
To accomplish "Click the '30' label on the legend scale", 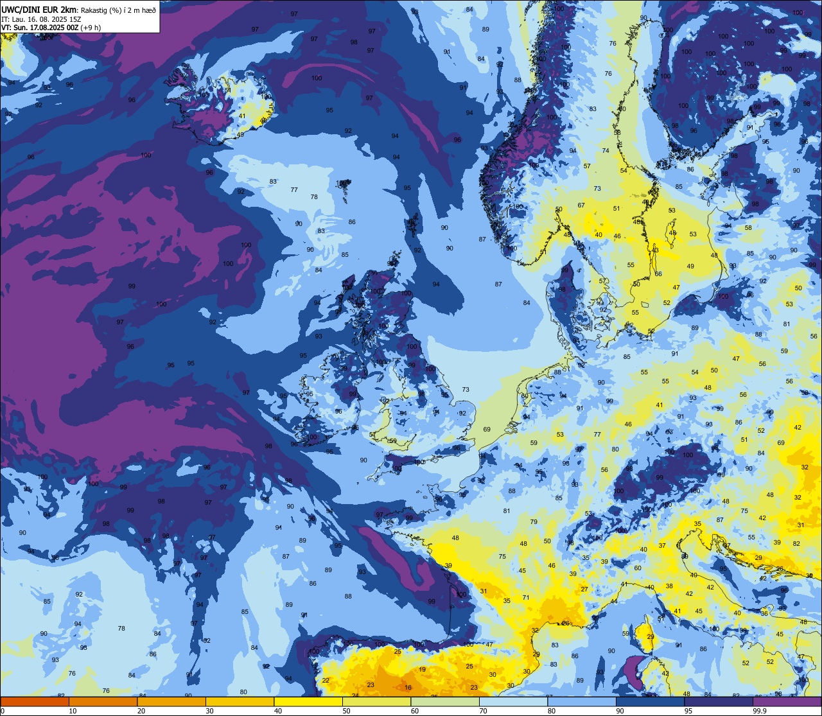I will point(209,711).
